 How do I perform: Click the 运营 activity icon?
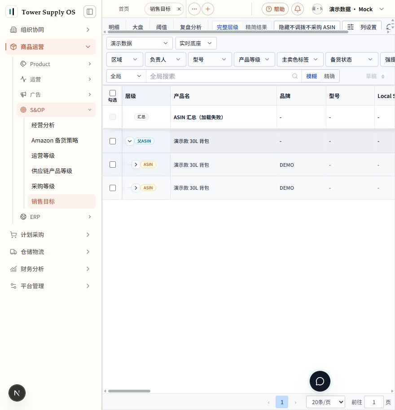(x=23, y=79)
